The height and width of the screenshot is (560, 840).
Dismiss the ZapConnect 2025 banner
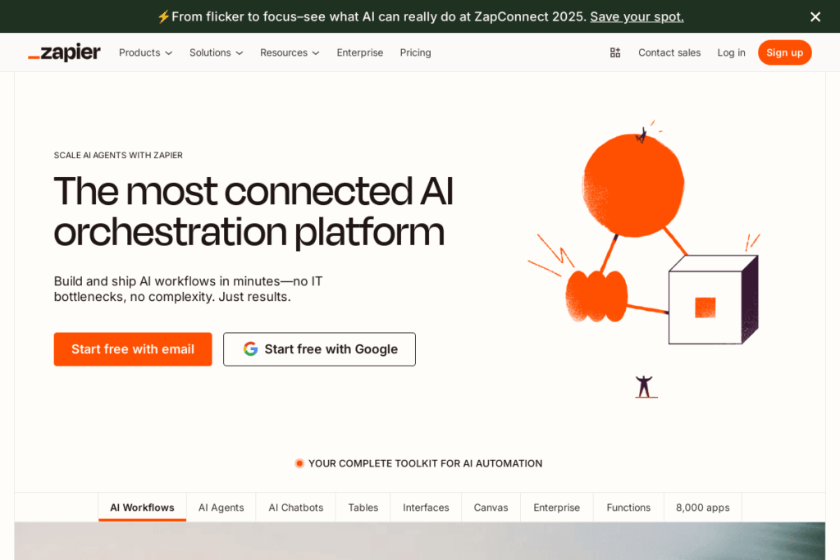(x=815, y=16)
